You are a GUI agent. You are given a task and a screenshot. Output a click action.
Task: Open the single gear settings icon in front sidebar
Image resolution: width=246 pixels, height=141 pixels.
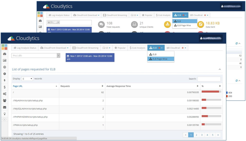click(x=5, y=74)
